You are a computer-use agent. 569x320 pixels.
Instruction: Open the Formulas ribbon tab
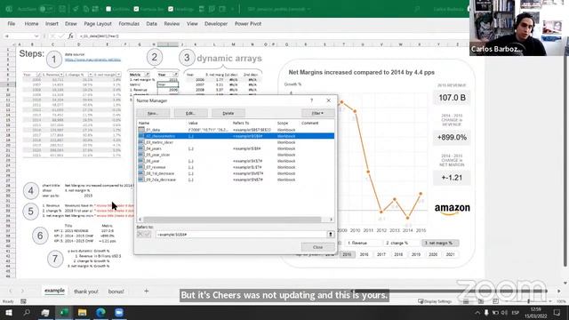129,24
